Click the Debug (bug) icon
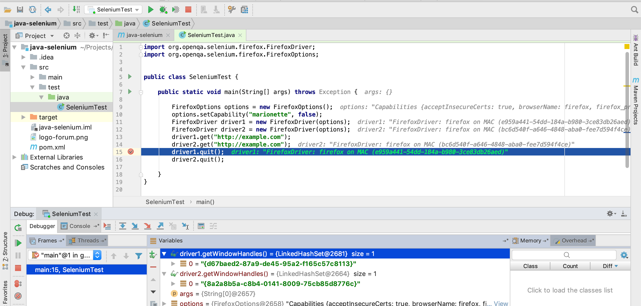This screenshot has width=641, height=306. tap(163, 9)
